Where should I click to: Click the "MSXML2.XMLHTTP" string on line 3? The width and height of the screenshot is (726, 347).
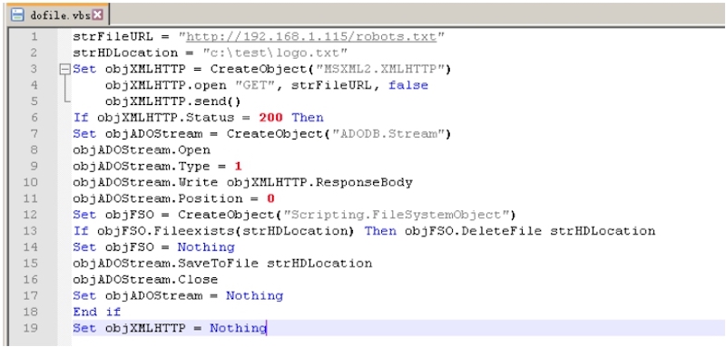379,69
